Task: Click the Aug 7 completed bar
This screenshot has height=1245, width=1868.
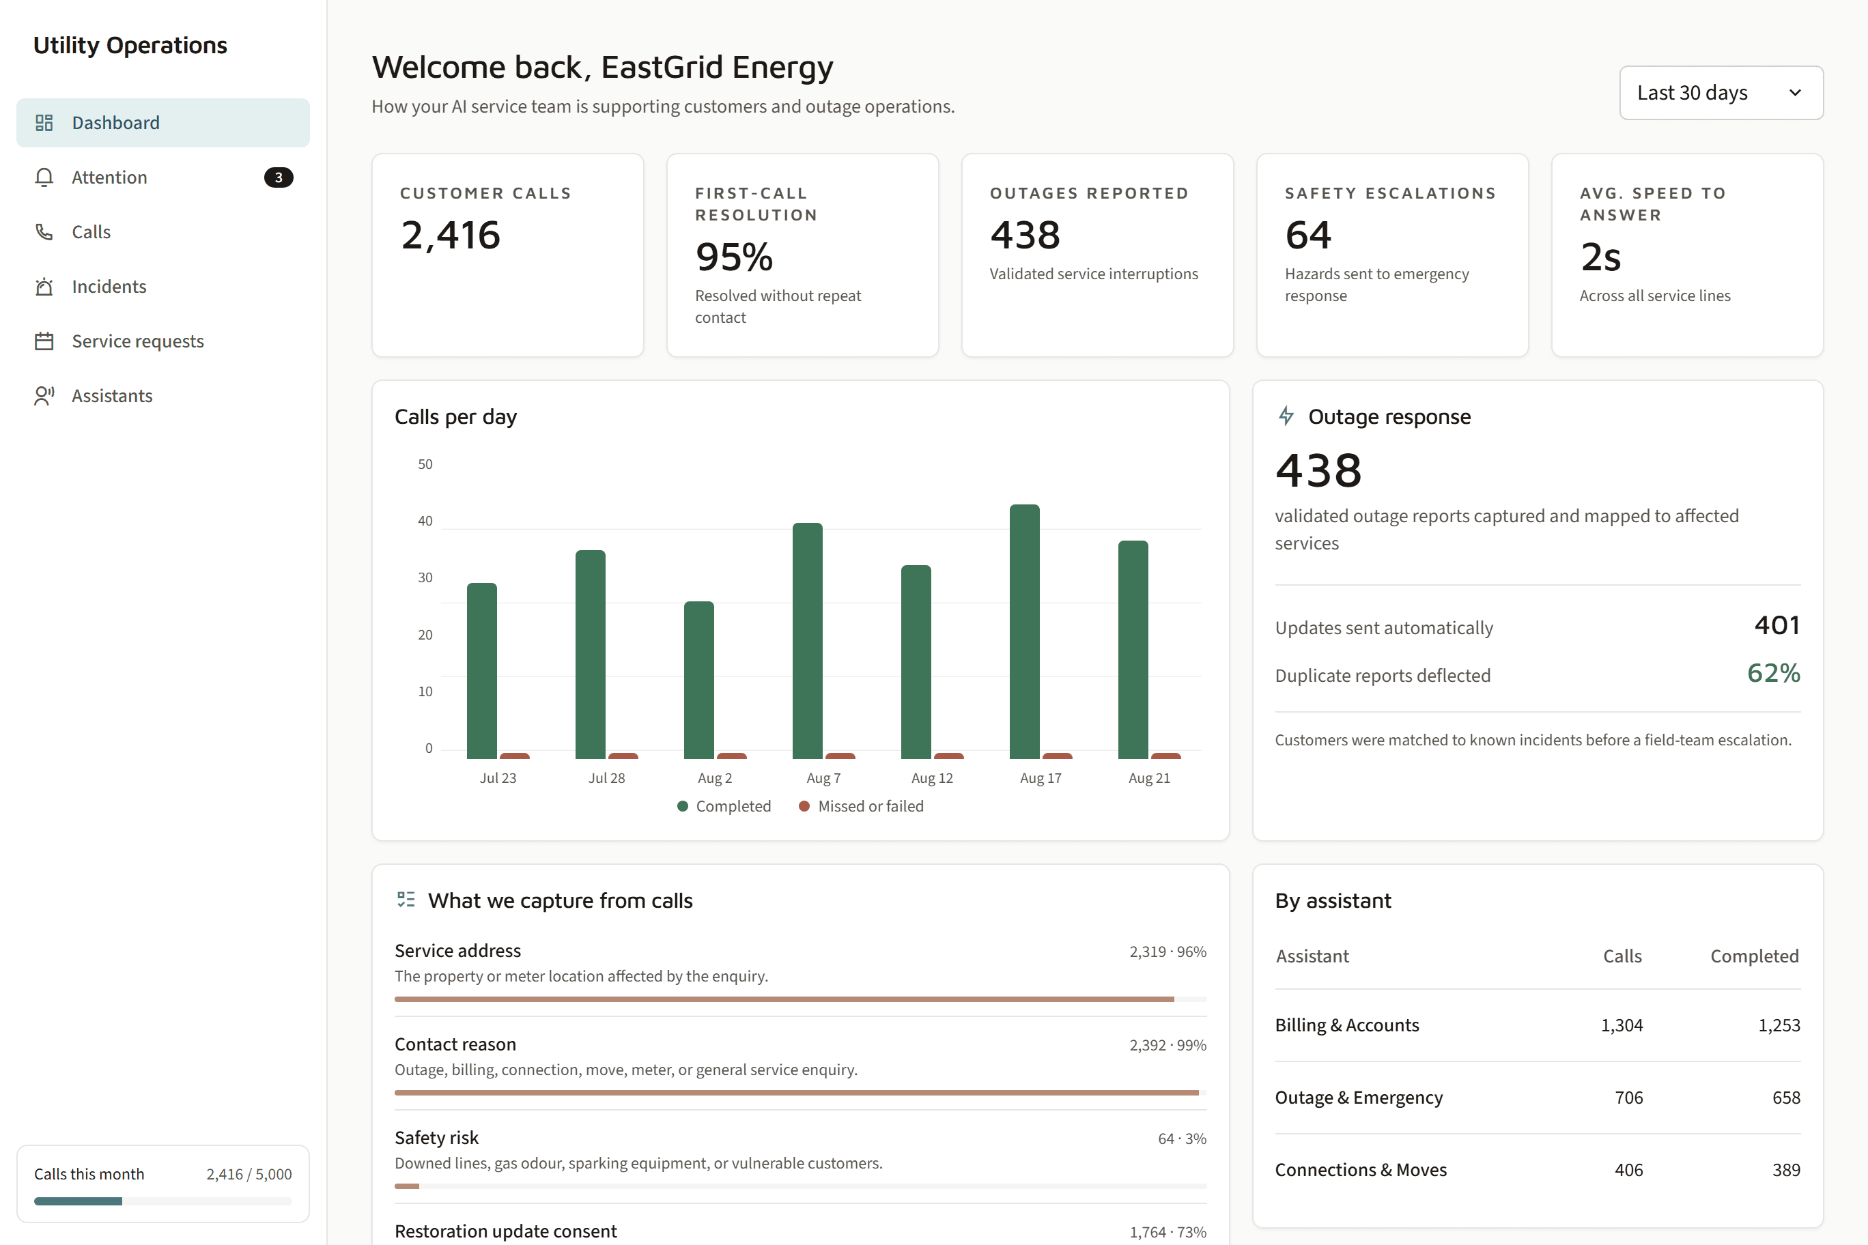Action: 808,641
